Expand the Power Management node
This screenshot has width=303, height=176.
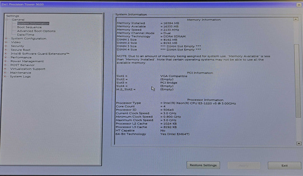point(6,61)
